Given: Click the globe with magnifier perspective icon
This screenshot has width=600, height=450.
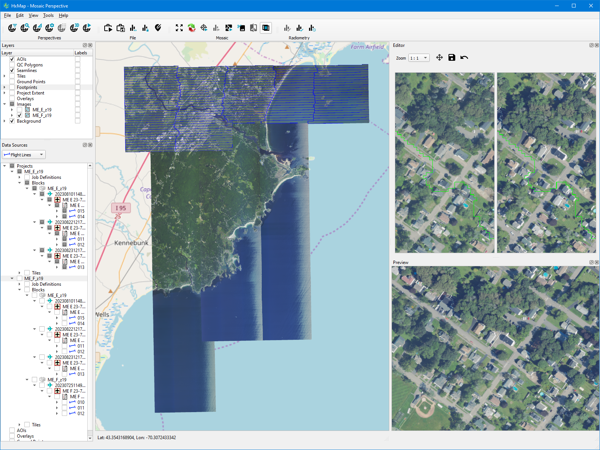Looking at the screenshot, I should pos(24,28).
